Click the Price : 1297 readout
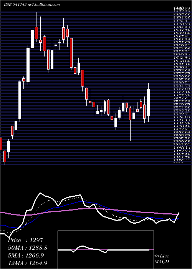The image size is (192, 269). pyautogui.click(x=25, y=240)
